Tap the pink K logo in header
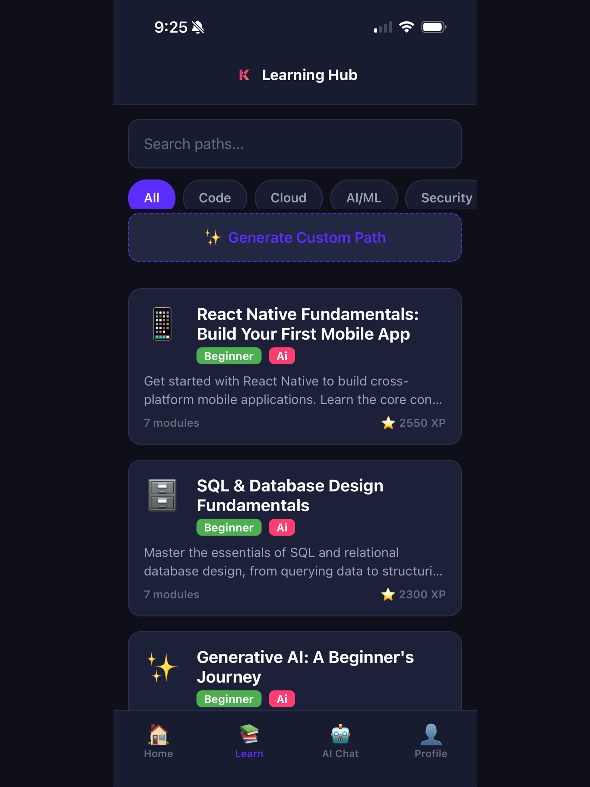The image size is (590, 787). click(244, 75)
